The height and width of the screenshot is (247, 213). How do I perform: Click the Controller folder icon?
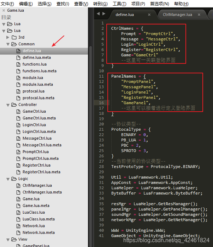[14, 105]
